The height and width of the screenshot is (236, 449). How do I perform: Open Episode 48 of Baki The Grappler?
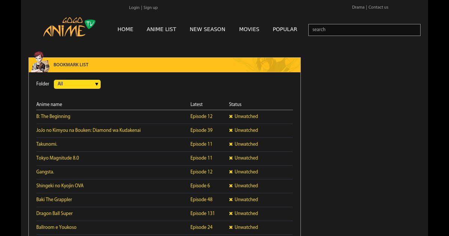point(201,200)
